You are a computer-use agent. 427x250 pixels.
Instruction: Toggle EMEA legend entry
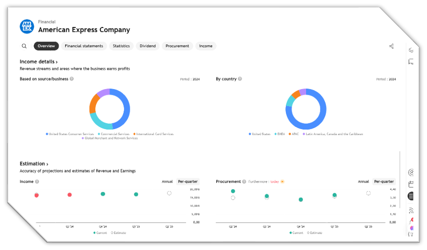coord(280,134)
